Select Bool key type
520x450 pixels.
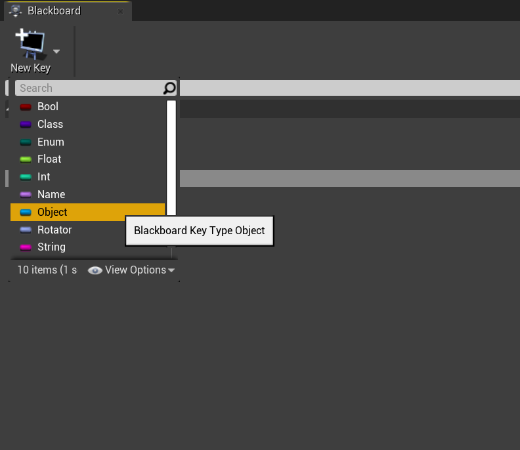[87, 106]
